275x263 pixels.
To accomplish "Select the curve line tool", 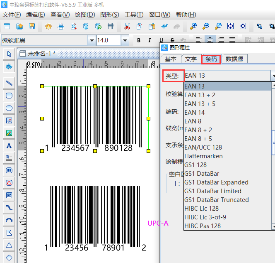I will 9,208.
